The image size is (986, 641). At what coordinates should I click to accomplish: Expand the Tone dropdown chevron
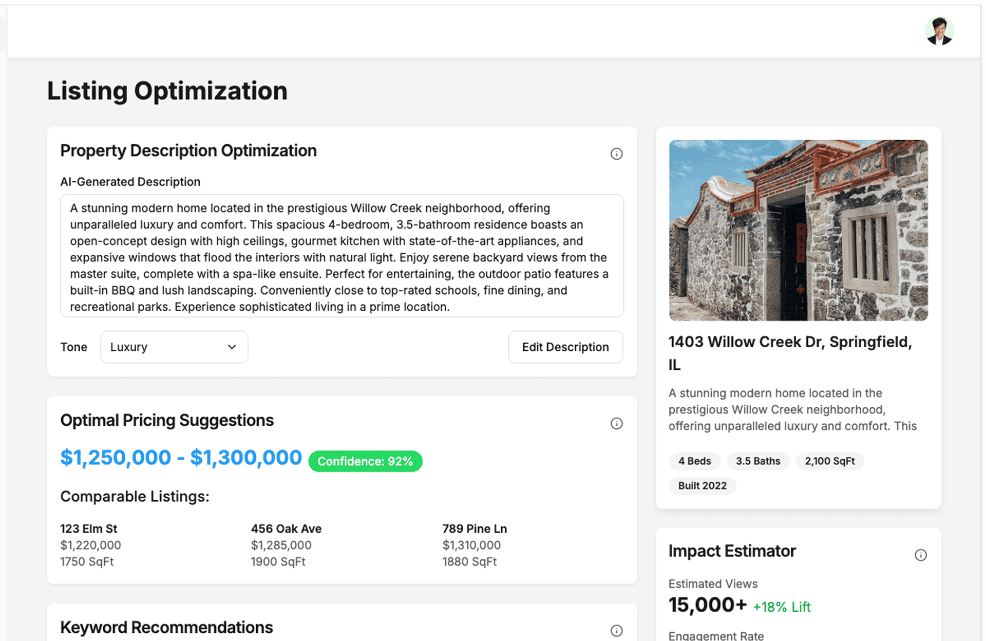click(232, 347)
